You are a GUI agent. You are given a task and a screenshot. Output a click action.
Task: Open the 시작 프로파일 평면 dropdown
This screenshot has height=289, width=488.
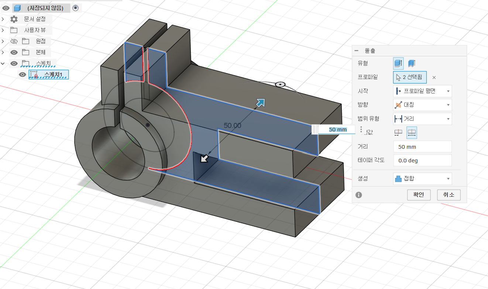pyautogui.click(x=423, y=91)
